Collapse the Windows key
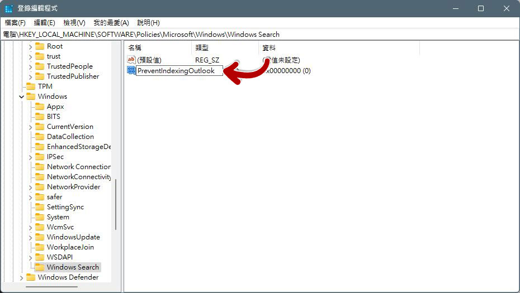520x293 pixels. [21, 97]
